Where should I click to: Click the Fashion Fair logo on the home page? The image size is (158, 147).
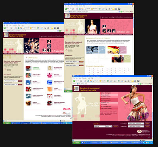point(76,88)
